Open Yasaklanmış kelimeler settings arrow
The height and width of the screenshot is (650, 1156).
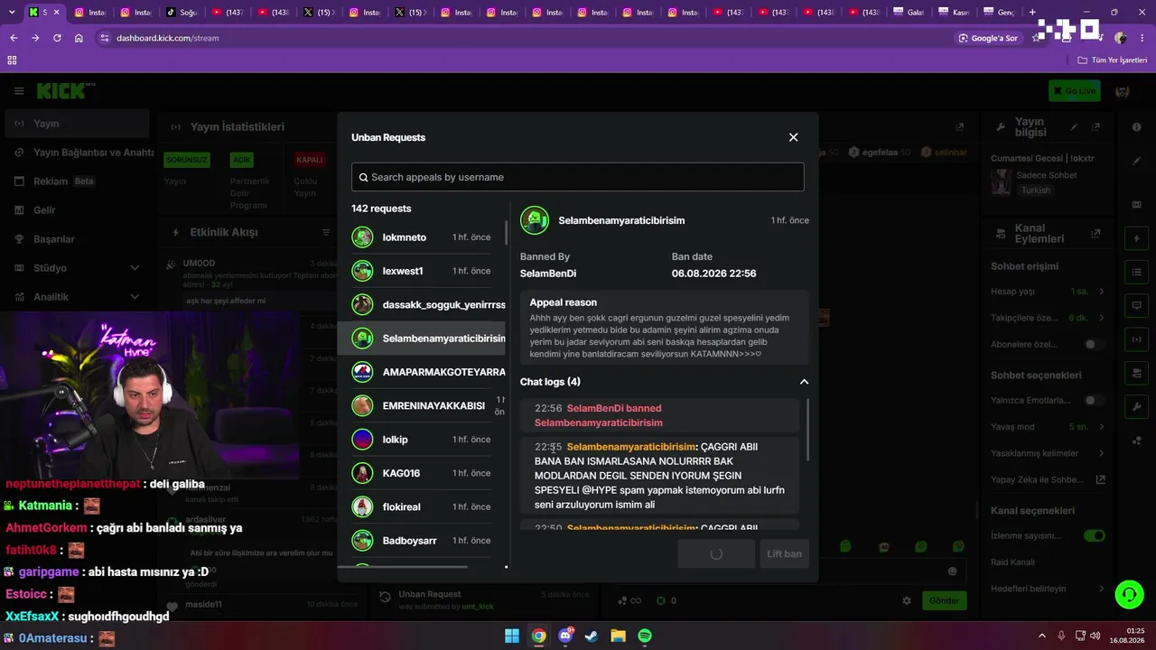click(1102, 453)
